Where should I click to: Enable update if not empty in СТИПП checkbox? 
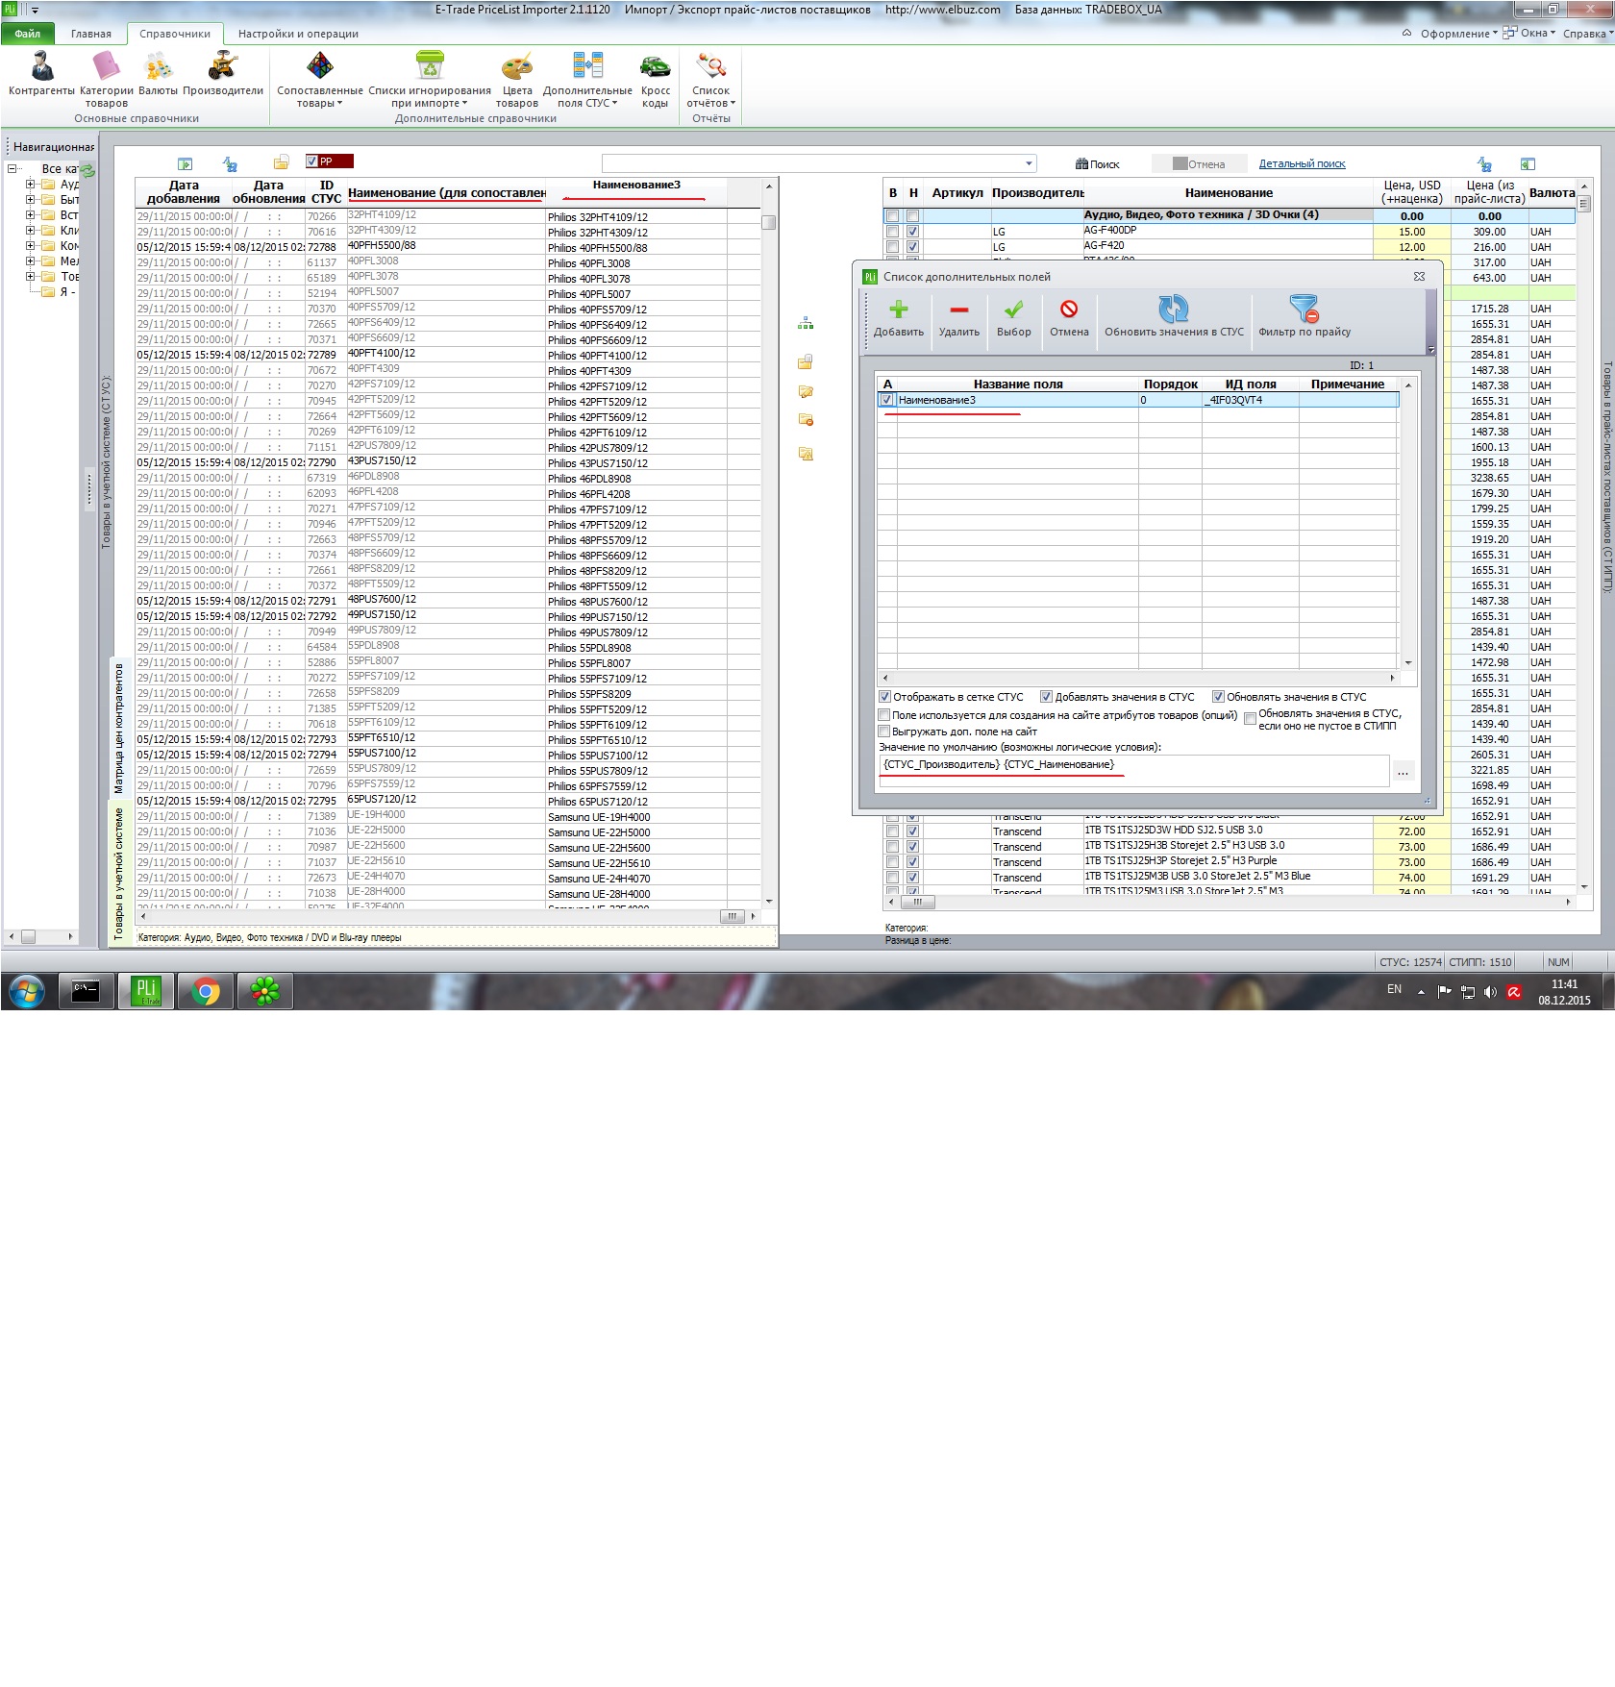[x=1251, y=719]
